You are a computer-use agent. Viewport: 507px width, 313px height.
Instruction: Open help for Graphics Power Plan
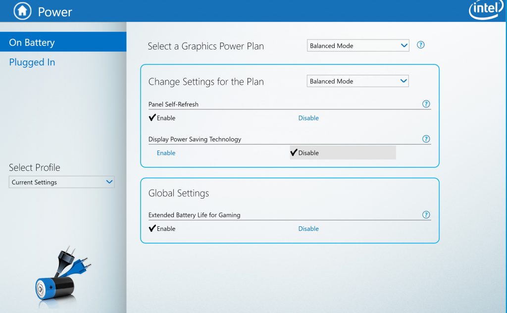[x=420, y=45]
